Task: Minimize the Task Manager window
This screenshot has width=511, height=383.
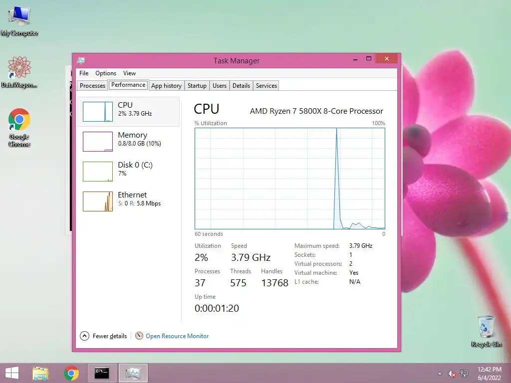Action: pyautogui.click(x=355, y=59)
